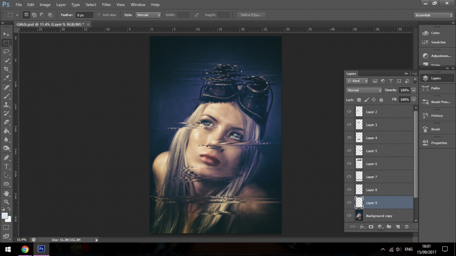The width and height of the screenshot is (456, 256).
Task: Open the History panel button
Action: 437,116
